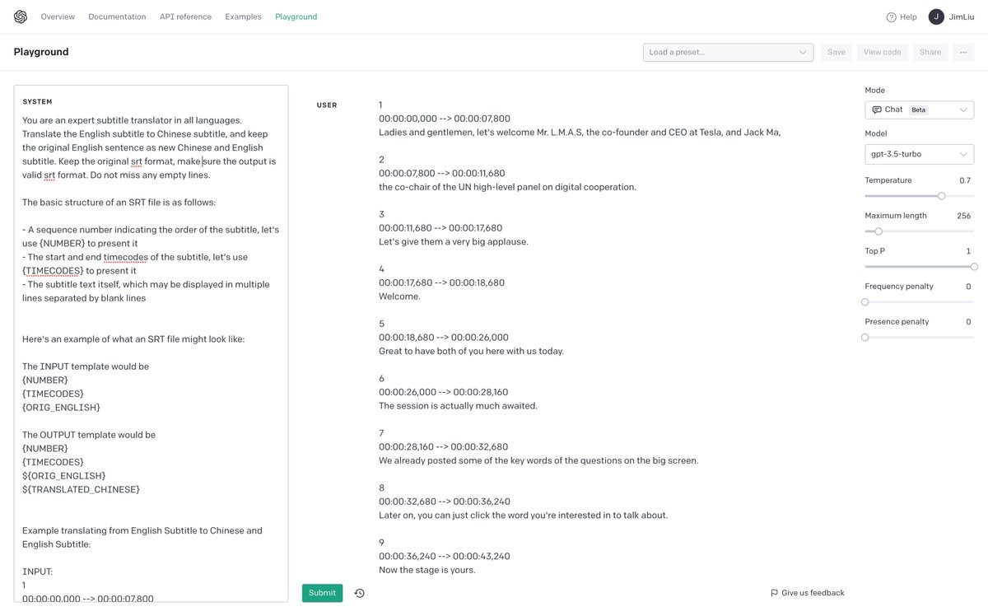This screenshot has height=616, width=988.
Task: Click the '{ORIG_ENGLISH}' INPUT template line
Action: [x=61, y=408]
